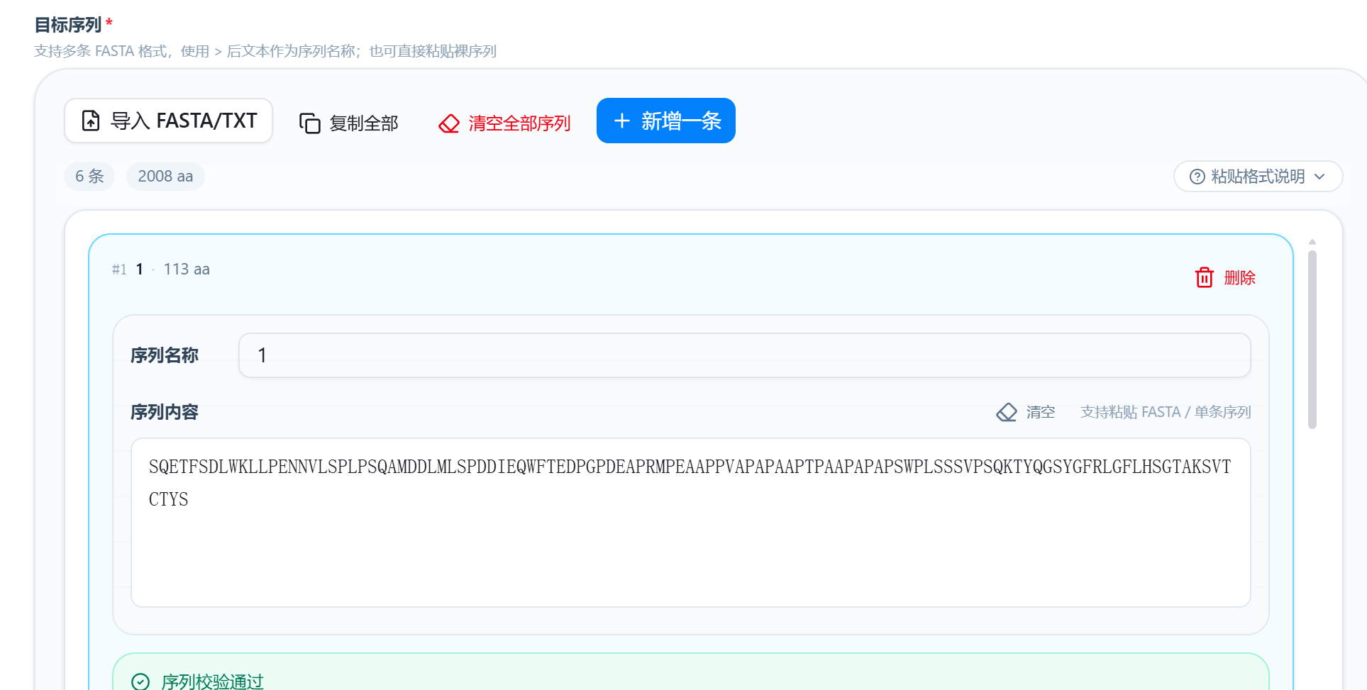Click the scrollbar up arrow

point(1312,242)
